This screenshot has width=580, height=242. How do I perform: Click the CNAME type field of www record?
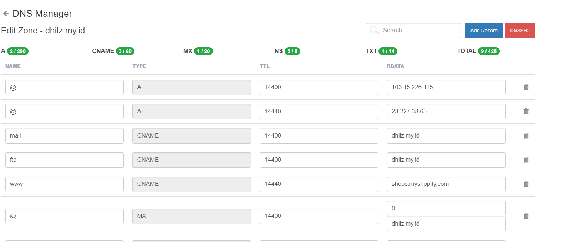(192, 184)
